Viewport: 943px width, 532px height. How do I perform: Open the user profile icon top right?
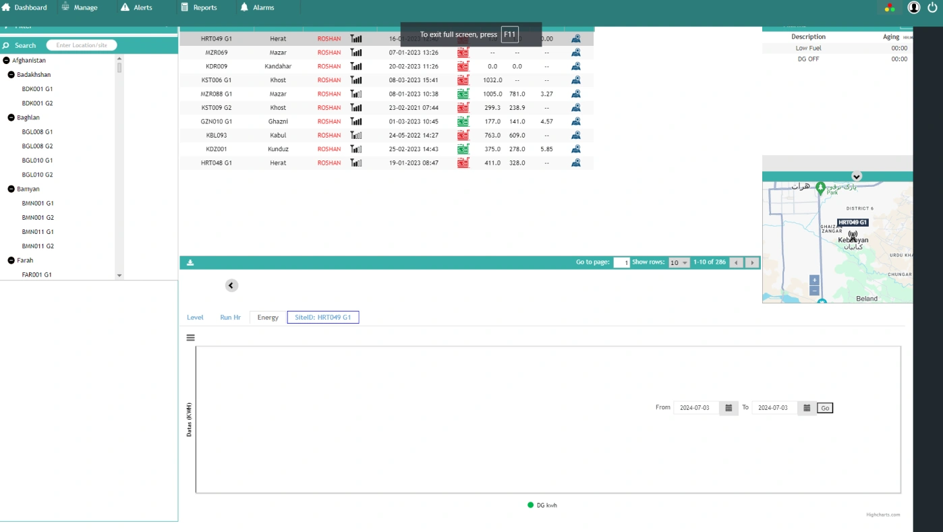pos(914,7)
